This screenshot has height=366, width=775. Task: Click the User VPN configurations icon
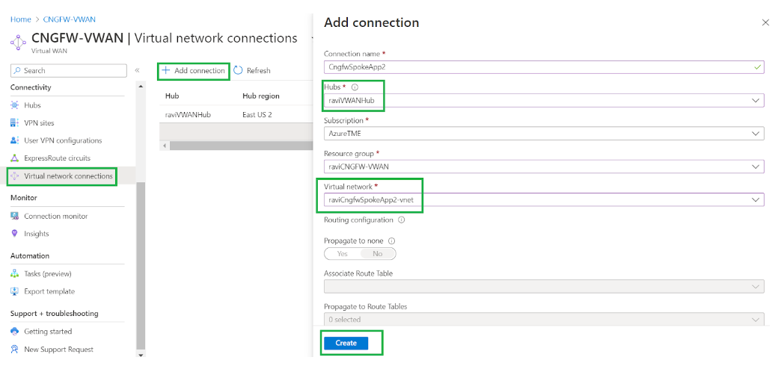(x=15, y=140)
